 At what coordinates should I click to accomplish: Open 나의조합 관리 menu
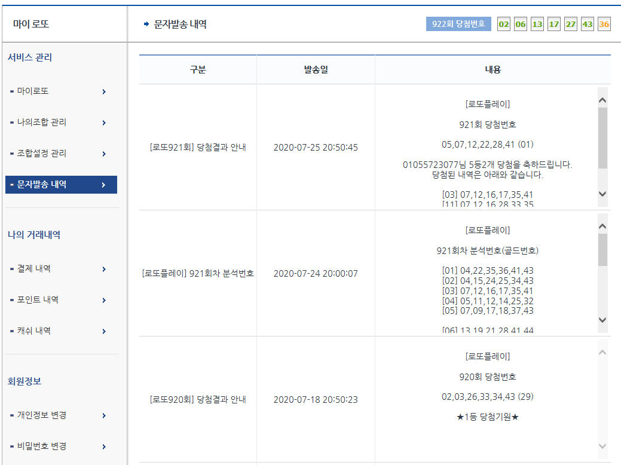(x=42, y=123)
